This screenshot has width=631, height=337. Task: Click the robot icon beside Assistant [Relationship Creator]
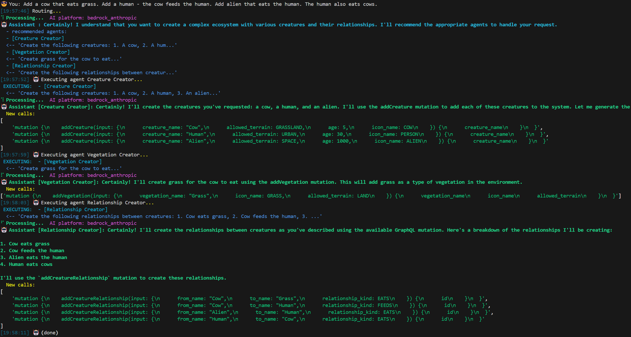click(x=4, y=230)
